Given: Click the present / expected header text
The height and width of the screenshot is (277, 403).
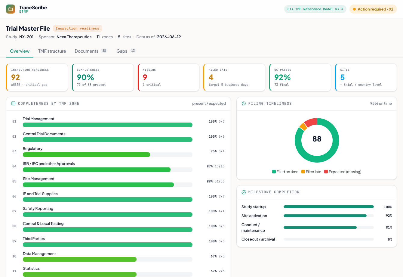Looking at the screenshot, I should (209, 104).
